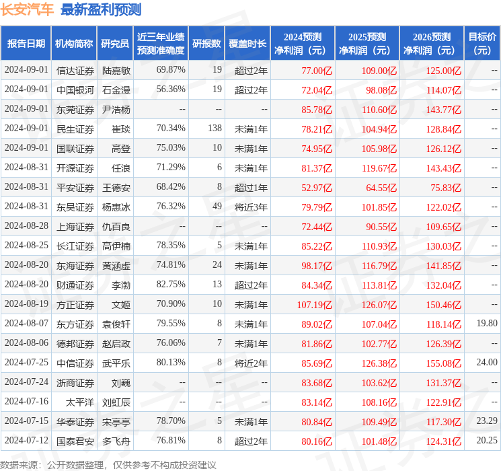Click the 最新盈利预测 heading
This screenshot has width=501, height=471.
point(101,9)
